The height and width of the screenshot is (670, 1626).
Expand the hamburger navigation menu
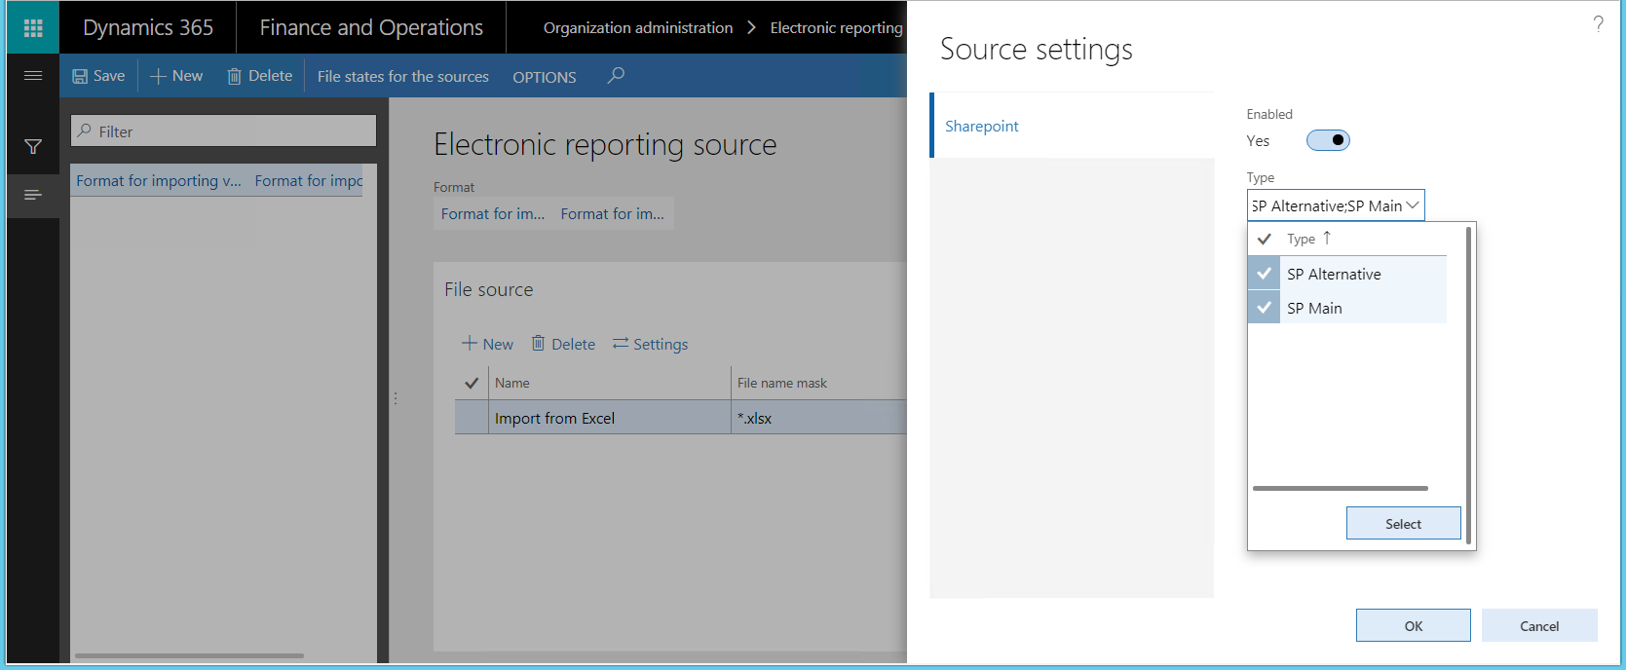(33, 75)
